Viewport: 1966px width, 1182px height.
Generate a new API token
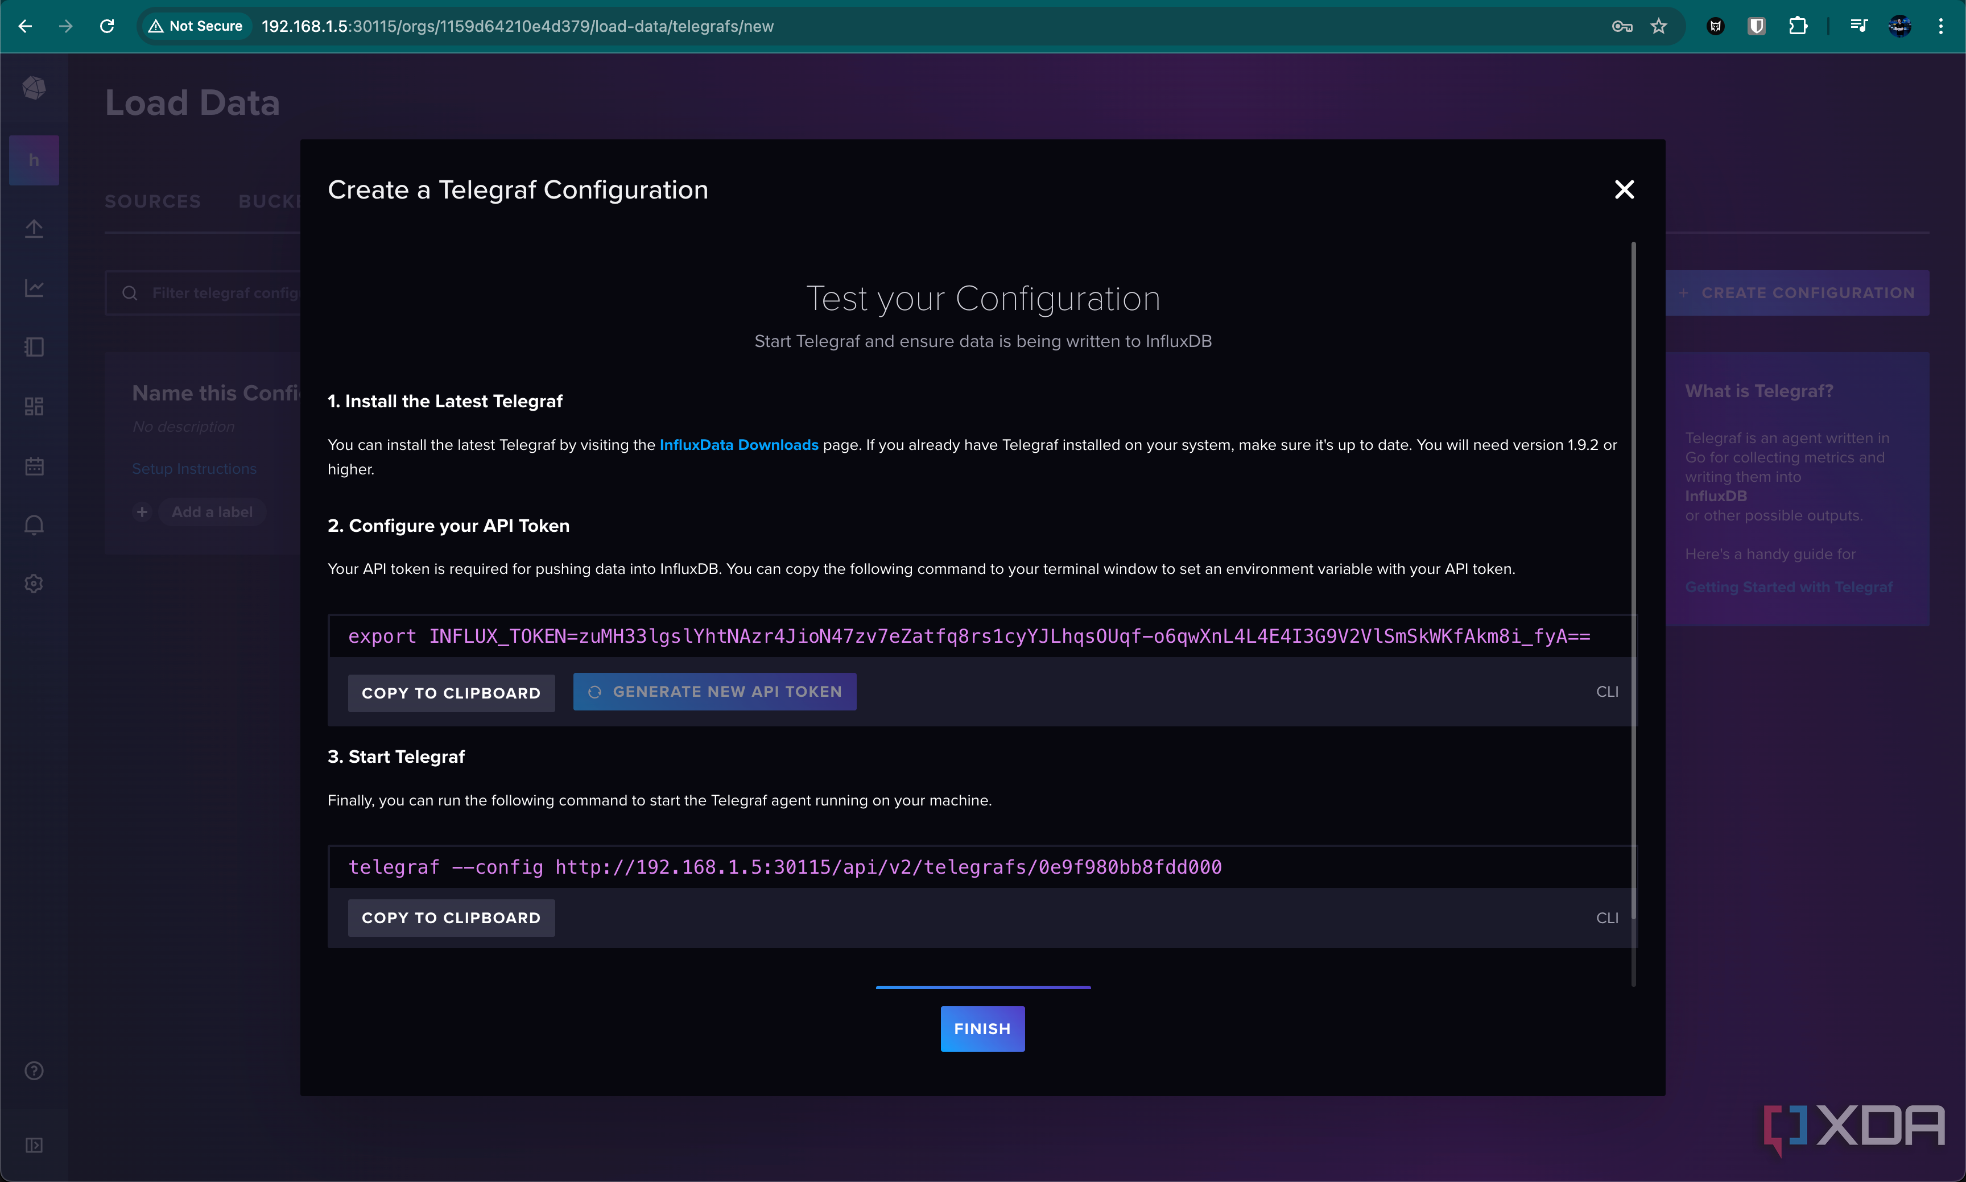[x=714, y=691]
